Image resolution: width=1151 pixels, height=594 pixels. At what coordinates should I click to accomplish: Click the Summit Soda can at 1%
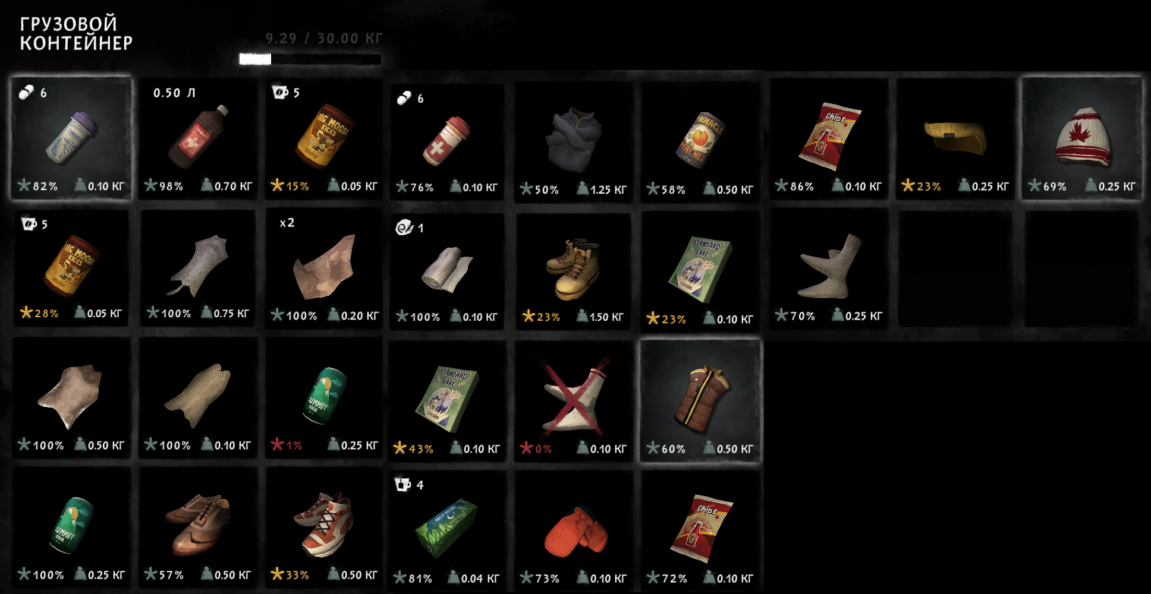324,398
